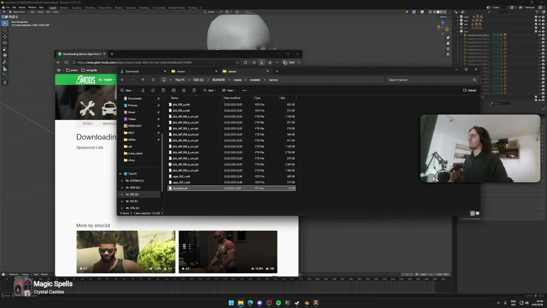This screenshot has height=308, width=547.
Task: Collapse the This PC tree node
Action: [x=121, y=174]
